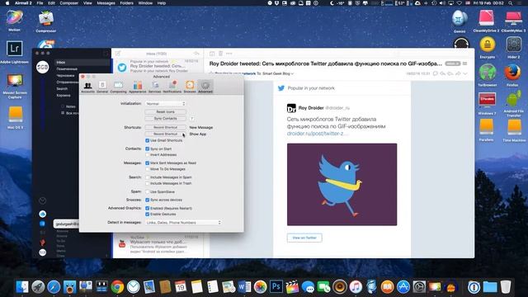Expand the chevron beside reply action icons

coord(465,73)
